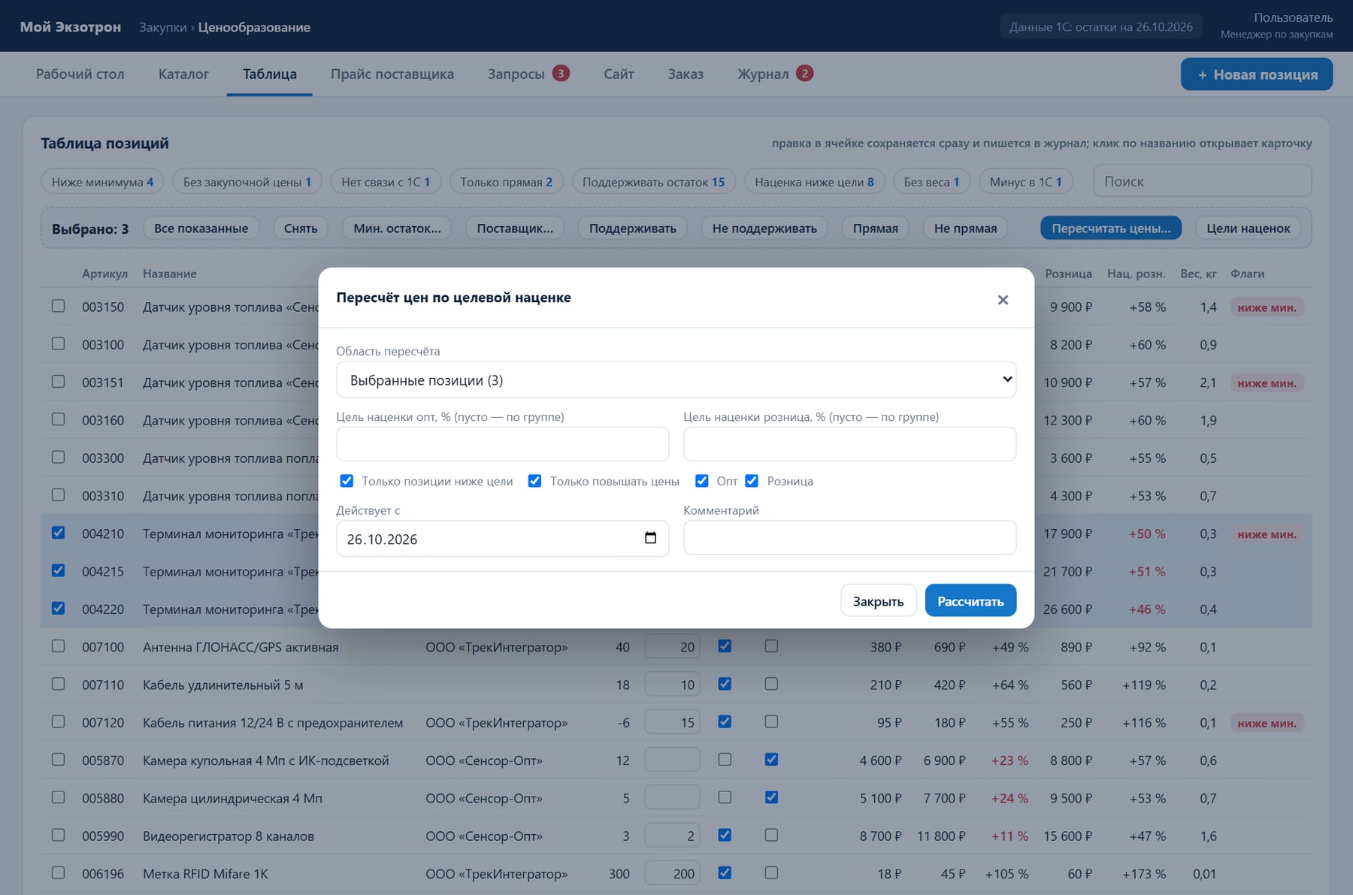Viewport: 1353px width, 895px height.
Task: Toggle Только позиции ниже цели checkbox
Action: 347,481
